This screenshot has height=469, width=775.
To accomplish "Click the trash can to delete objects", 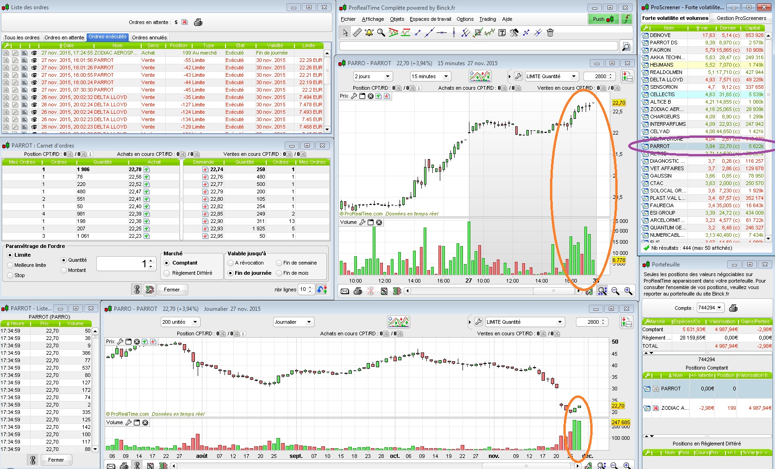I will tap(550, 32).
